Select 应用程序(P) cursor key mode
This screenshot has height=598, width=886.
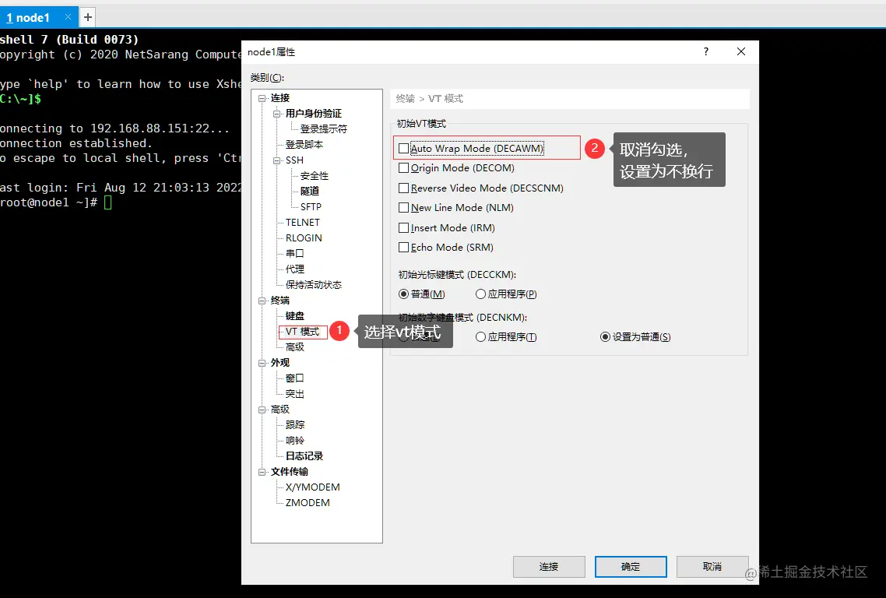coord(480,294)
